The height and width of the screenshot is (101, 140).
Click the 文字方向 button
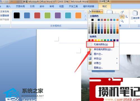tap(4, 11)
